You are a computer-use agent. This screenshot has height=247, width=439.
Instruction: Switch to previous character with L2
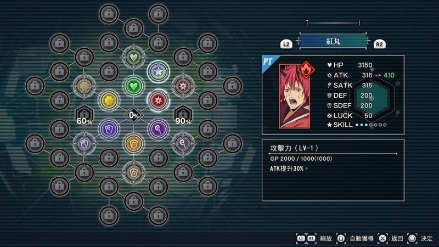pyautogui.click(x=286, y=44)
